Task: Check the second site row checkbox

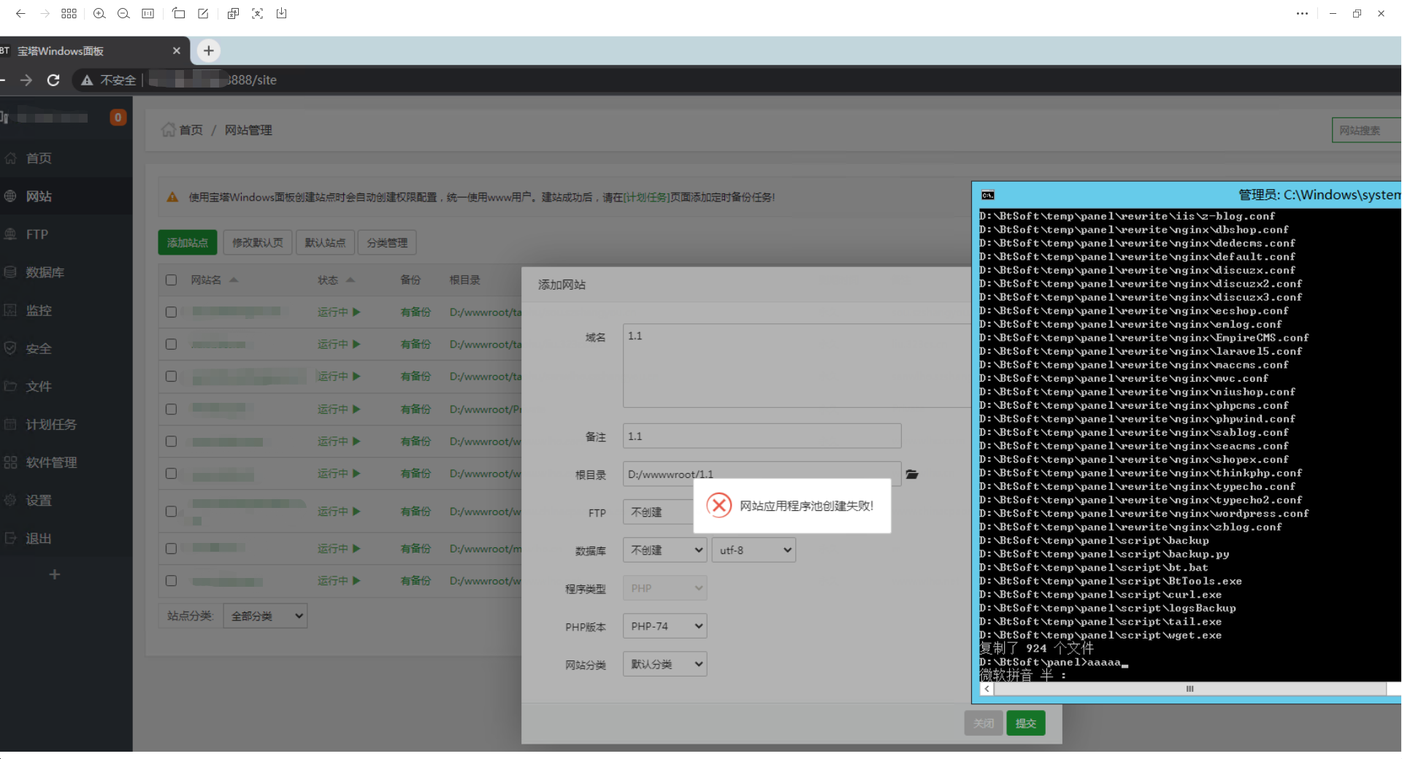Action: point(171,344)
